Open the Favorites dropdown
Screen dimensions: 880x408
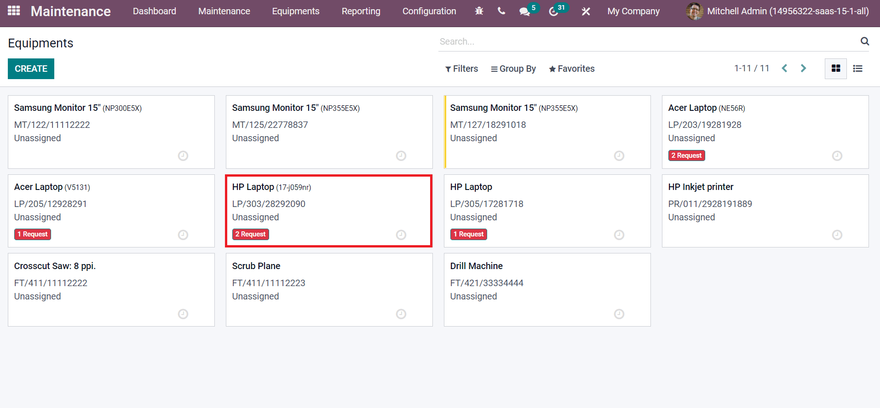[x=572, y=69]
